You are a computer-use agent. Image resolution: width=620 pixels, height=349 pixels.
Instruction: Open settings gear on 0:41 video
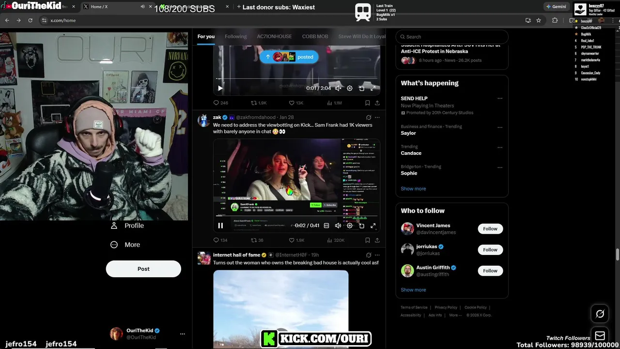click(x=350, y=225)
